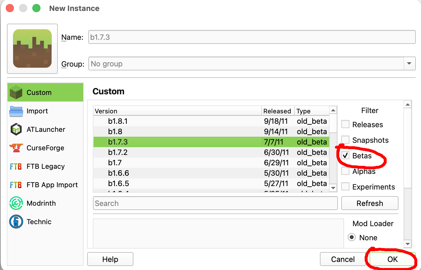Click the Refresh button
The height and width of the screenshot is (270, 421).
coord(370,203)
